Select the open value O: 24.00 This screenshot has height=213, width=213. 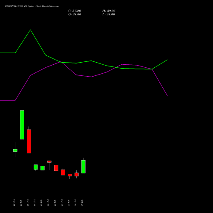pos(75,14)
